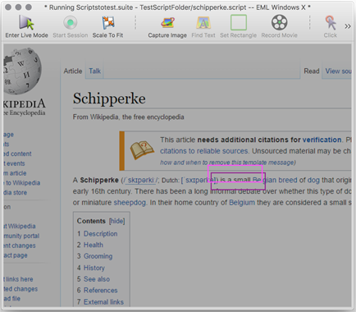The height and width of the screenshot is (312, 356).
Task: Follow the breed link in the intro
Action: pos(288,180)
